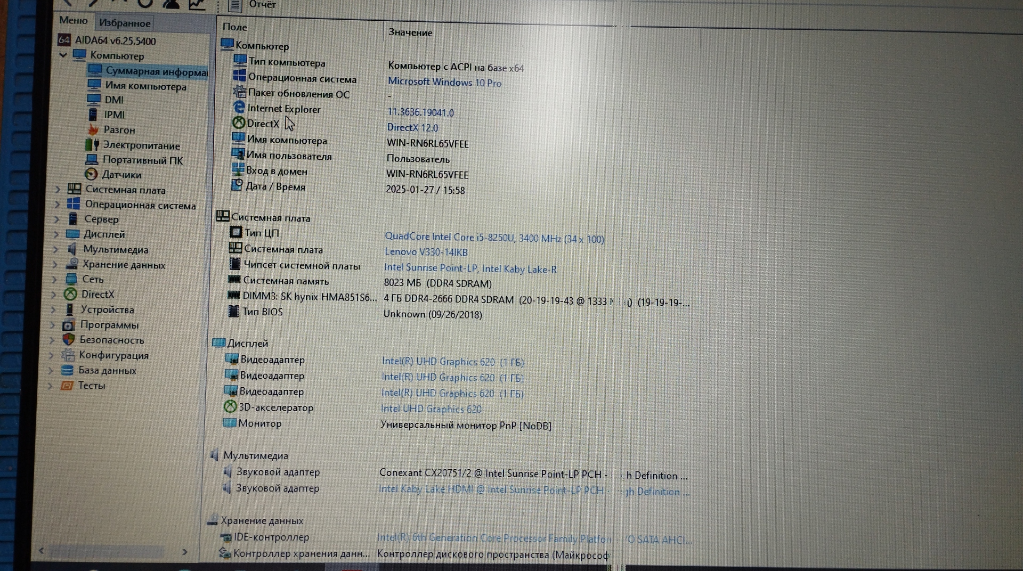1023x571 pixels.
Task: Click the Internet Explorer icon
Action: (239, 107)
